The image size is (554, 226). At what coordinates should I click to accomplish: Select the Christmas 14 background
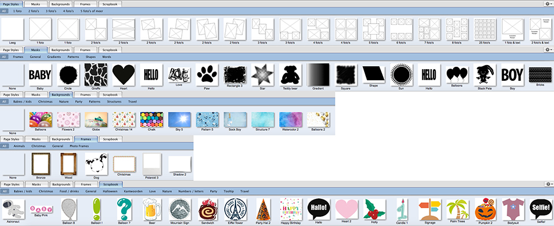(124, 120)
